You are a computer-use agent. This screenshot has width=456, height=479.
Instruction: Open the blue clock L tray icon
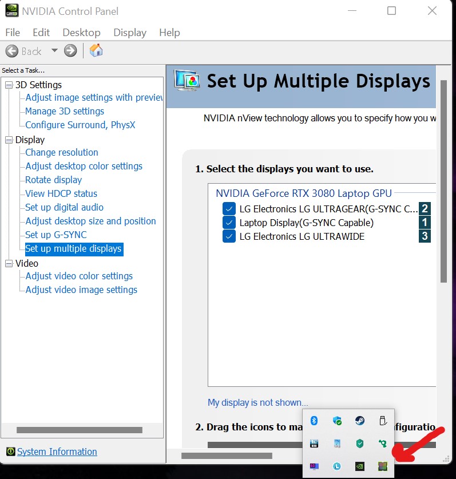[x=337, y=466]
